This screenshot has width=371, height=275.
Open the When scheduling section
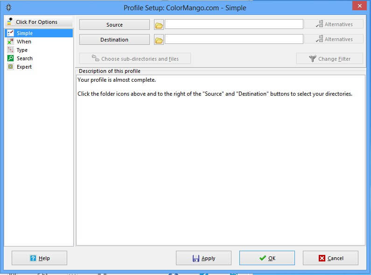click(24, 42)
